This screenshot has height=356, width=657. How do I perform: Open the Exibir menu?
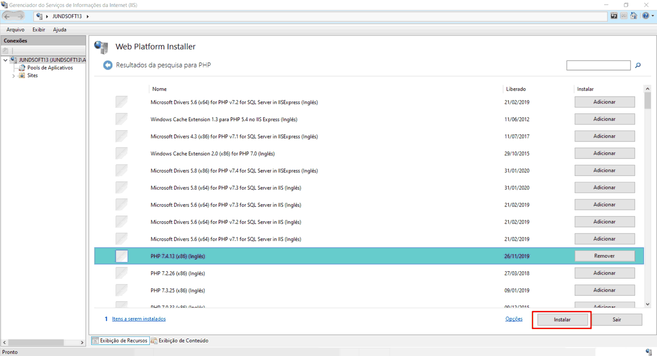click(39, 29)
